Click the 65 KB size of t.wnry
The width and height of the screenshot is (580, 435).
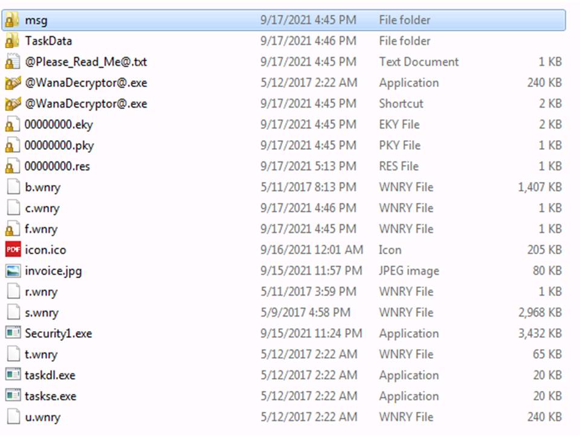click(x=547, y=355)
